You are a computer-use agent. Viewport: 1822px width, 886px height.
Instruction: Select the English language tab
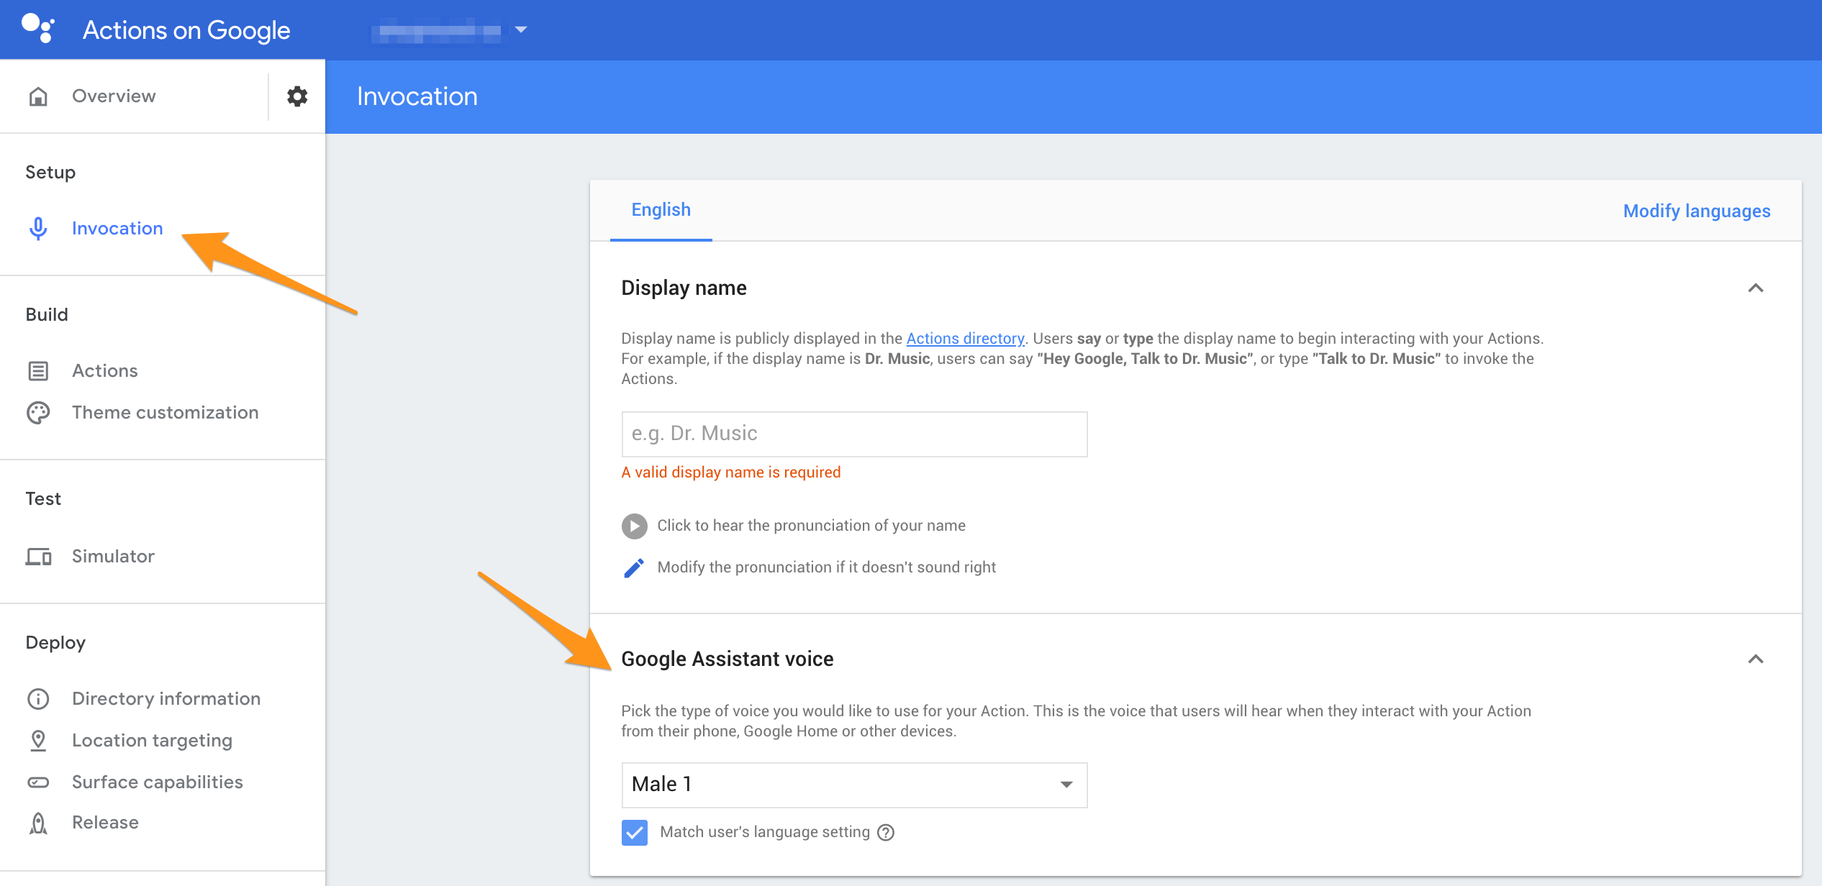(661, 210)
